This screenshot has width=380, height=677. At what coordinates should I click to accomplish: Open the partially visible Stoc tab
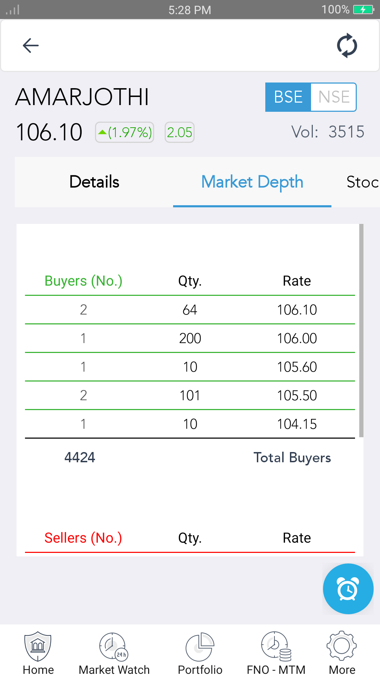tap(362, 182)
